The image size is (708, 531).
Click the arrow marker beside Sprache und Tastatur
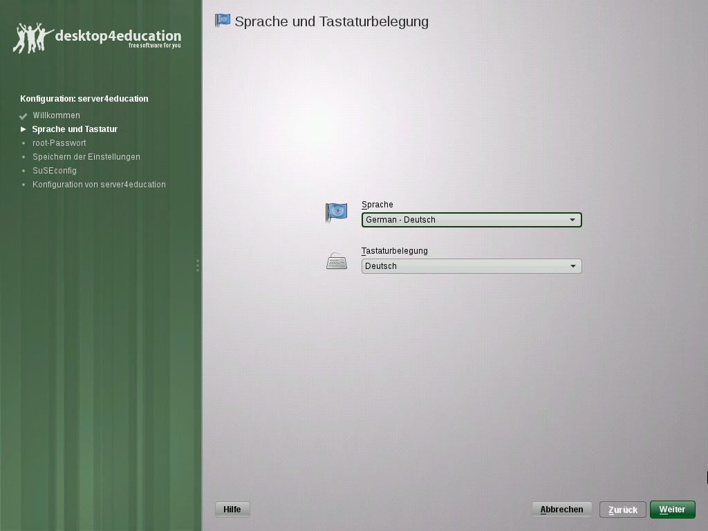coord(24,129)
